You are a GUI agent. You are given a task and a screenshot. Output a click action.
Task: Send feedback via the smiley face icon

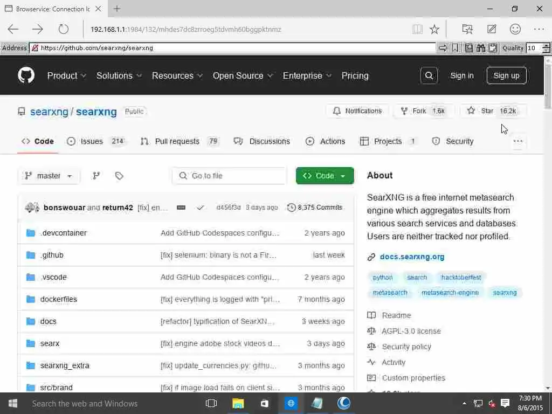point(515,29)
